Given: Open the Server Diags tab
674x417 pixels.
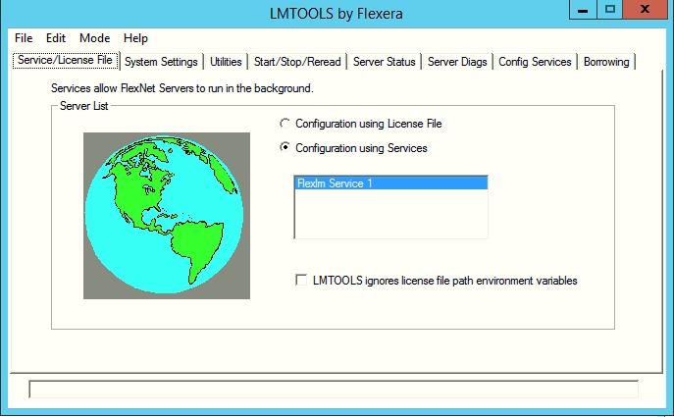Looking at the screenshot, I should pyautogui.click(x=456, y=62).
